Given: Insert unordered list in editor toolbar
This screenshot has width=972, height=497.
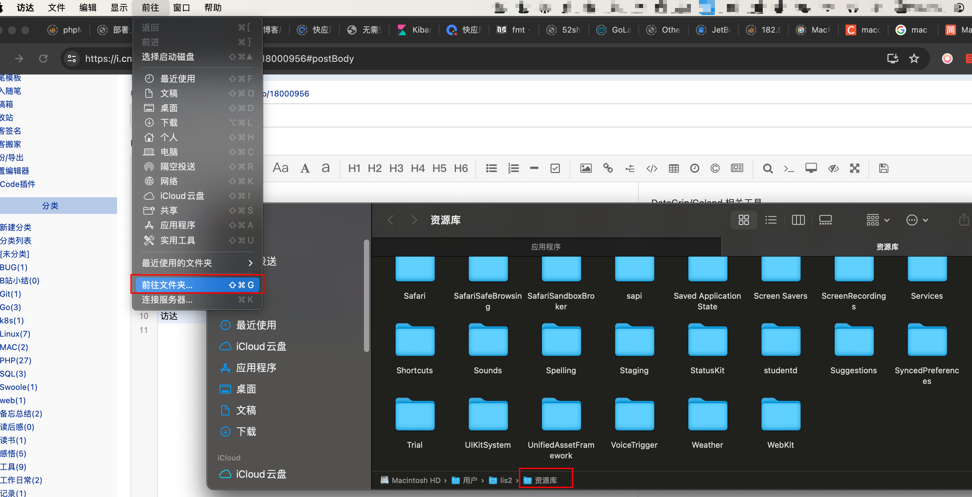Looking at the screenshot, I should [491, 168].
